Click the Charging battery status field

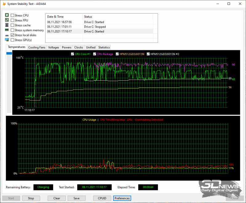coord(43,187)
